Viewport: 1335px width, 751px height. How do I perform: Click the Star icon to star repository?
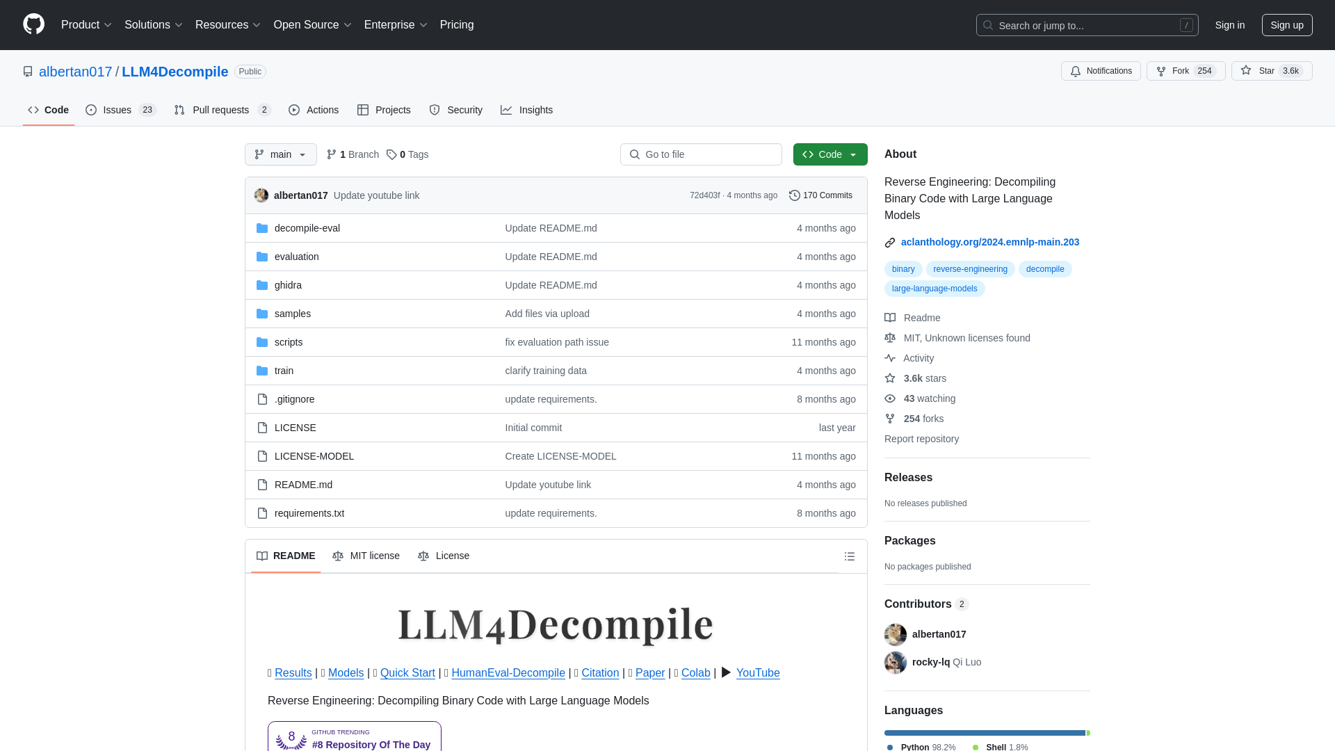(x=1246, y=71)
